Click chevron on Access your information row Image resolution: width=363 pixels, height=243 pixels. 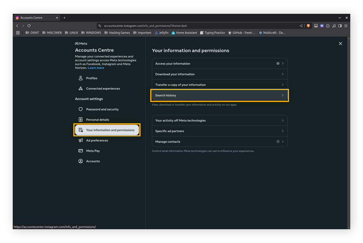283,63
